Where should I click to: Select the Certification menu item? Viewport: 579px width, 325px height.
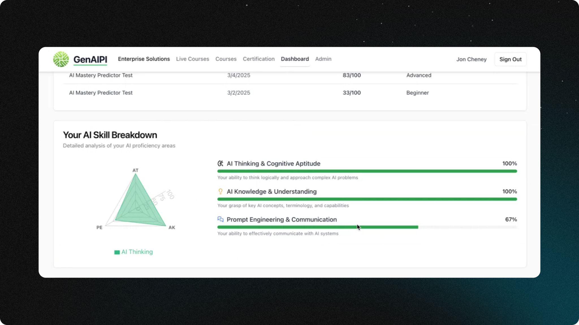coord(258,59)
